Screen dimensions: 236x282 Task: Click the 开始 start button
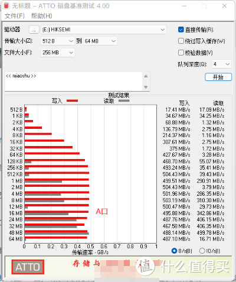218,77
